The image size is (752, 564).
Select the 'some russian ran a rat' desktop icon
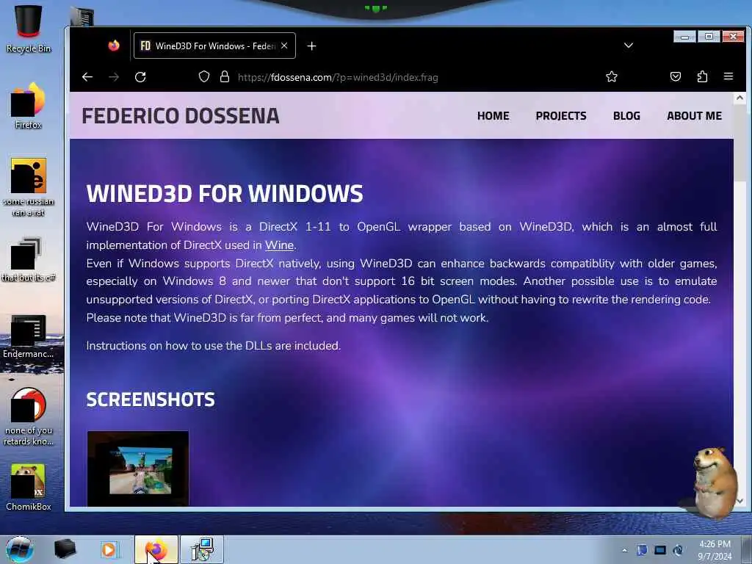[29, 187]
